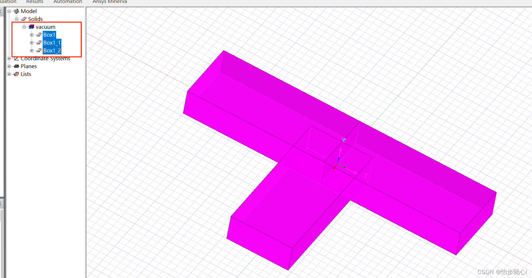Open the Automation tab
Image resolution: width=532 pixels, height=278 pixels.
pyautogui.click(x=68, y=2)
